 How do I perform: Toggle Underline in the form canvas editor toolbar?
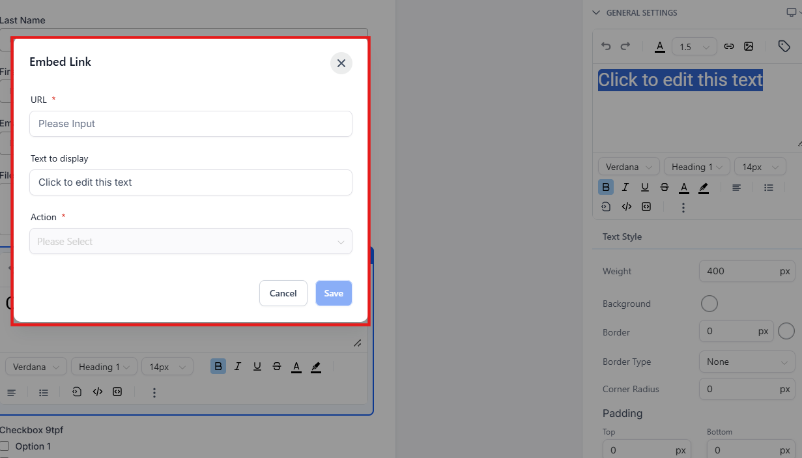(x=257, y=367)
